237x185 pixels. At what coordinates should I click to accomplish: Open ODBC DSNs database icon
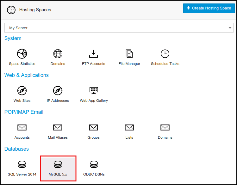click(94, 165)
